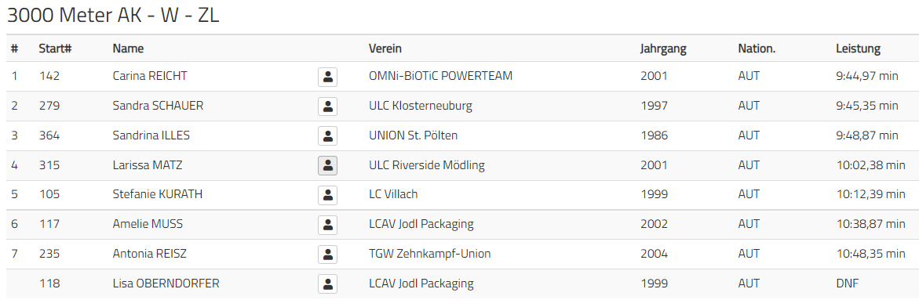Click the Nation. column header
This screenshot has width=919, height=307.
[x=757, y=49]
